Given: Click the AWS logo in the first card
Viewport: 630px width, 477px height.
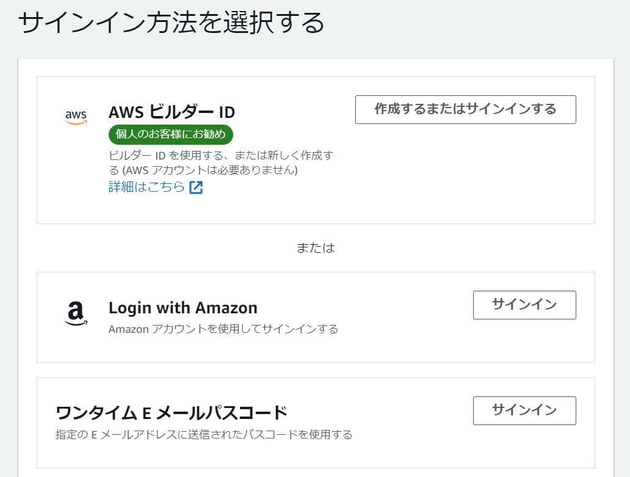Looking at the screenshot, I should pos(74,118).
